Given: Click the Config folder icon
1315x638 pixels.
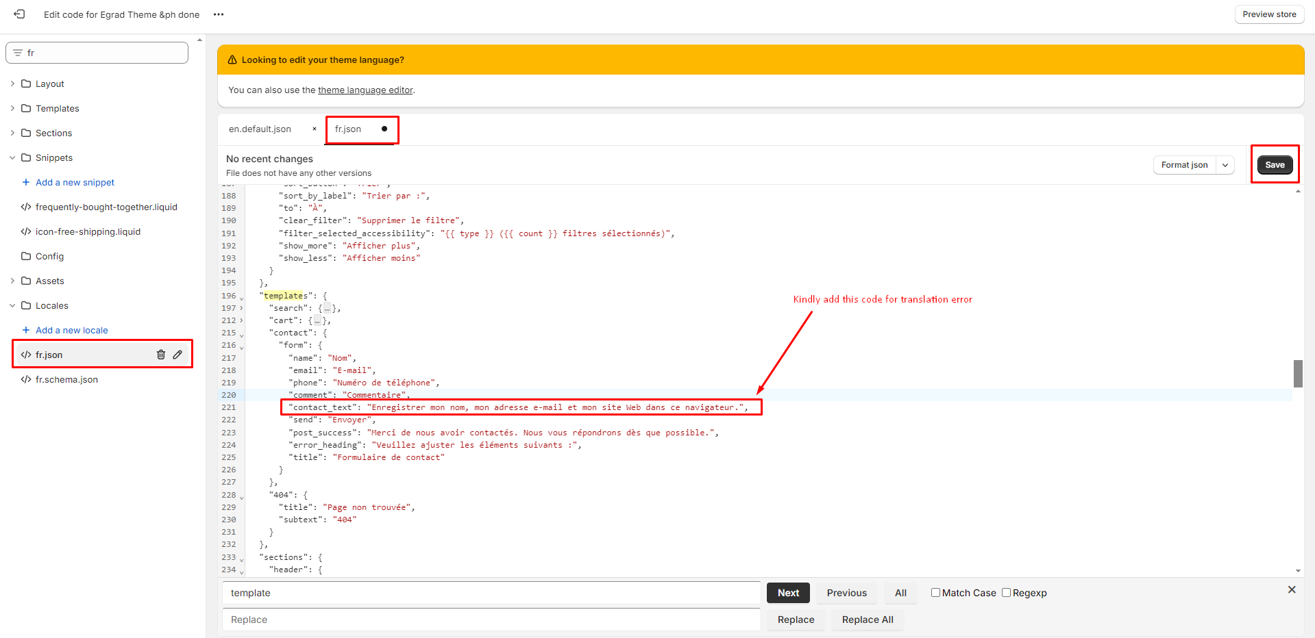Looking at the screenshot, I should 26,256.
